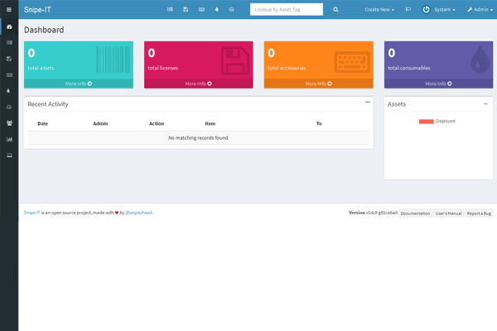Open the flag alerts icon in header
Viewport: 497px width, 331px height.
click(408, 9)
